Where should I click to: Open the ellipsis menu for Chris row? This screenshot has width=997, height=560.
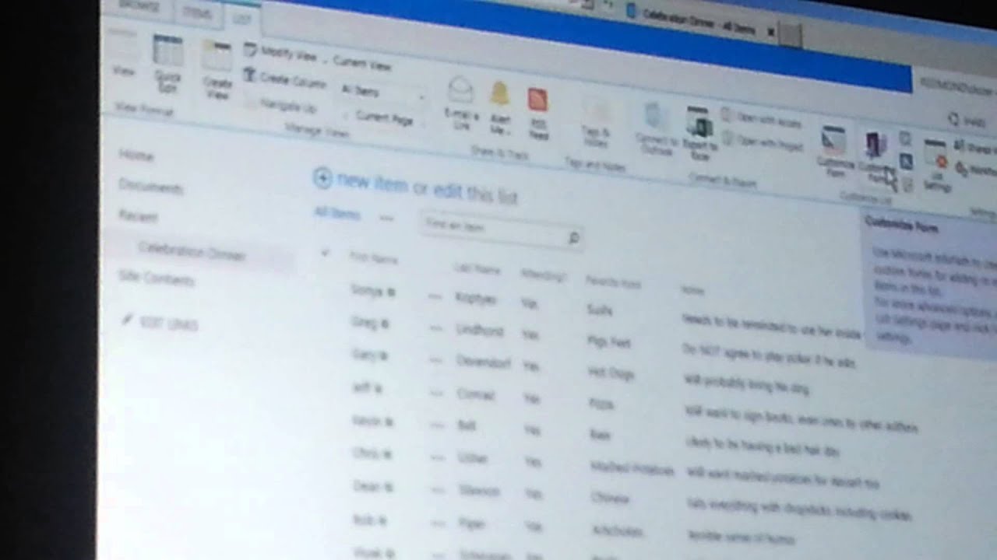(439, 457)
